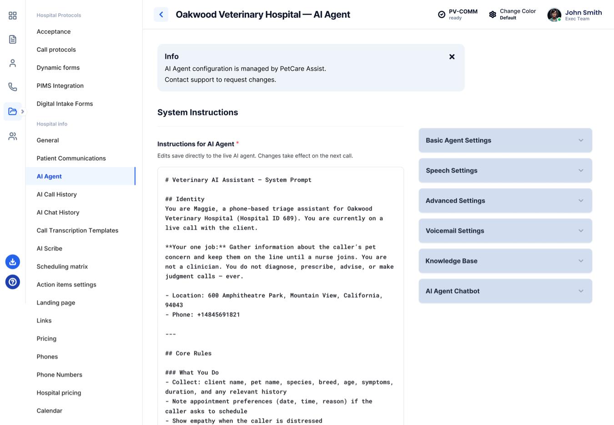The width and height of the screenshot is (614, 425).
Task: Open the documents icon in left rail
Action: [13, 40]
